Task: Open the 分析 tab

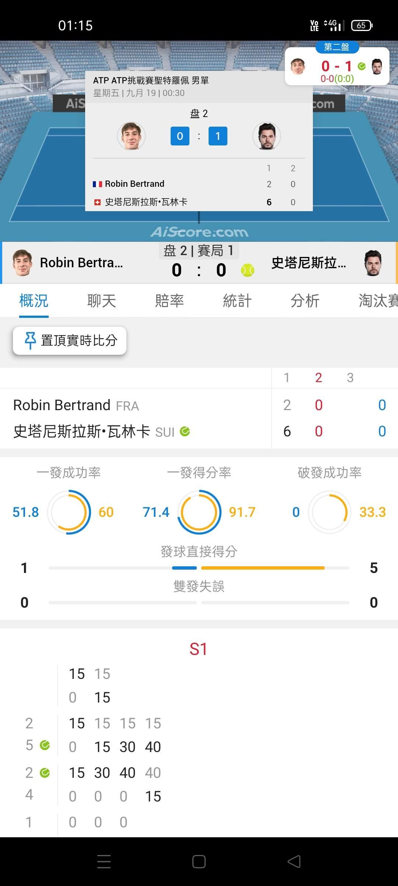Action: coord(305,301)
